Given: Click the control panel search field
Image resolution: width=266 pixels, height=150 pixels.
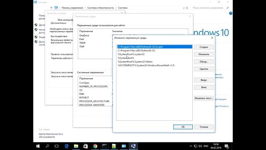Looking at the screenshot, I should 208,8.
